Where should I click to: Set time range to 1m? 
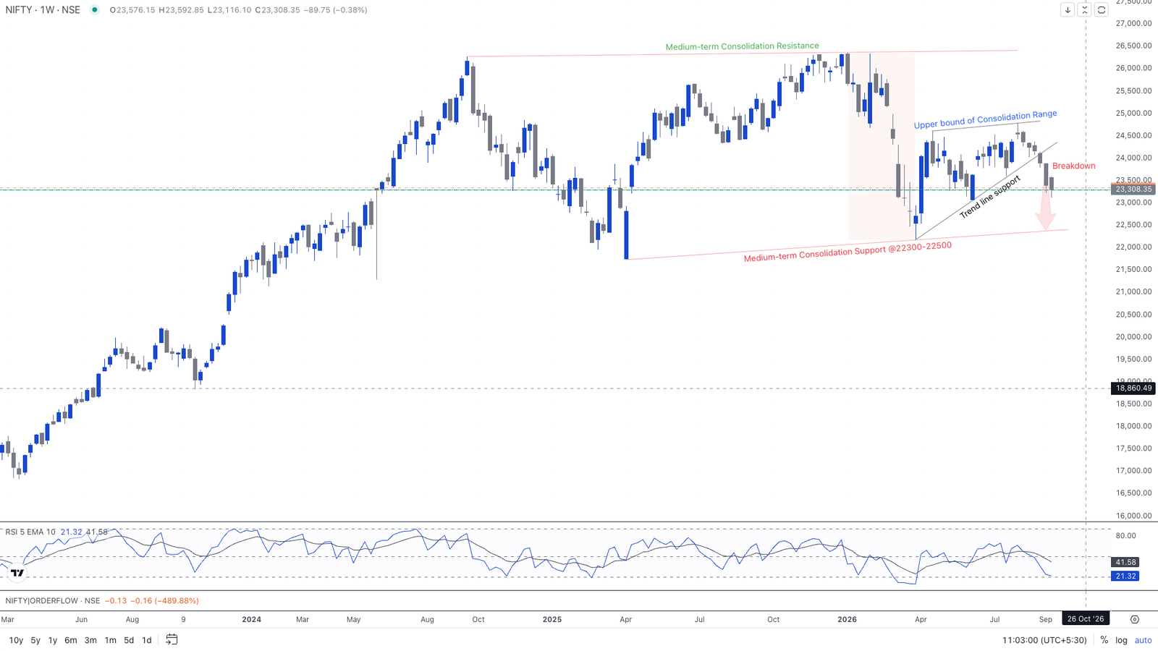pyautogui.click(x=111, y=640)
